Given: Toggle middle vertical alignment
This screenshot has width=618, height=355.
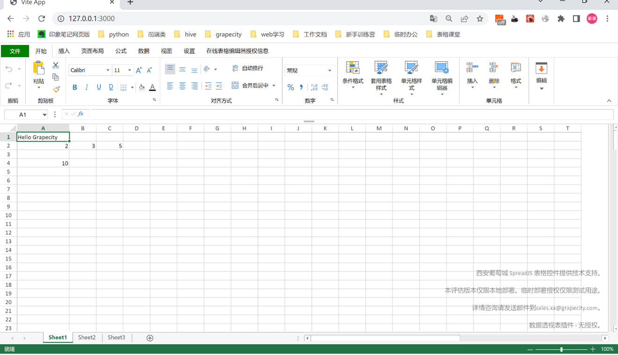Looking at the screenshot, I should (182, 69).
